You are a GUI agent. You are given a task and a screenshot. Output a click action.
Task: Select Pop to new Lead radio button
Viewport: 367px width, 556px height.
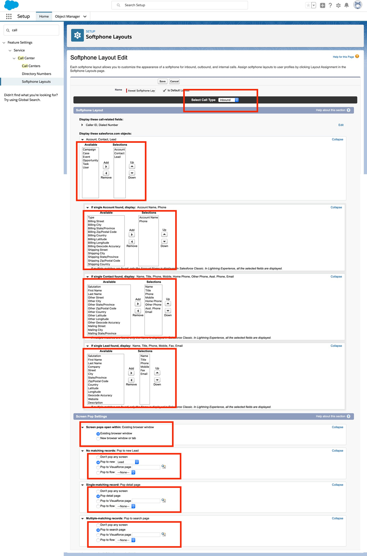pyautogui.click(x=98, y=462)
